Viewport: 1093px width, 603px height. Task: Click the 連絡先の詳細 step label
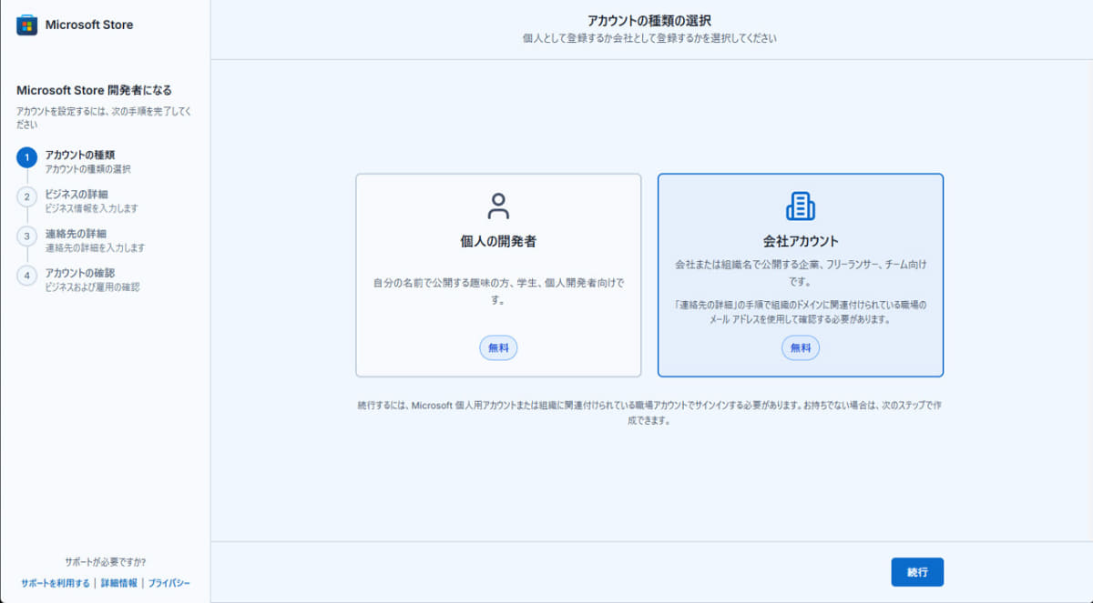coord(77,233)
